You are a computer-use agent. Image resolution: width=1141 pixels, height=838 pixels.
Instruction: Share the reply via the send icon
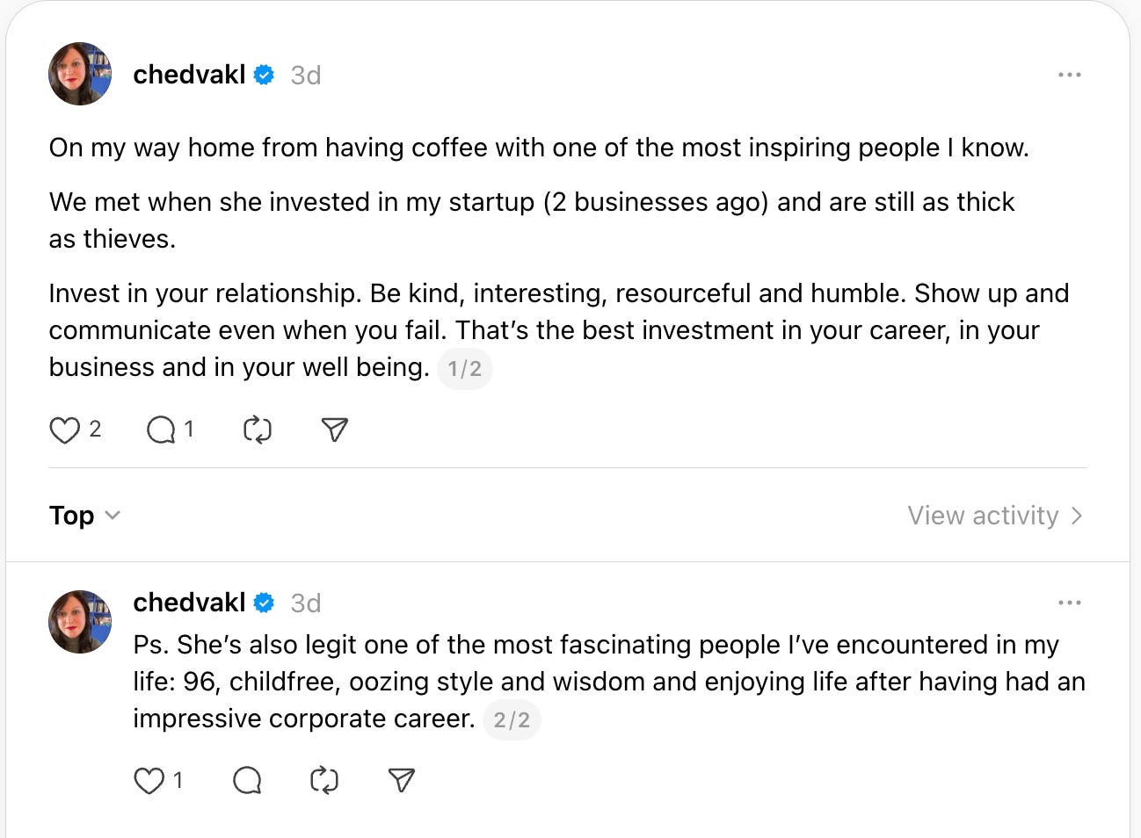401,779
